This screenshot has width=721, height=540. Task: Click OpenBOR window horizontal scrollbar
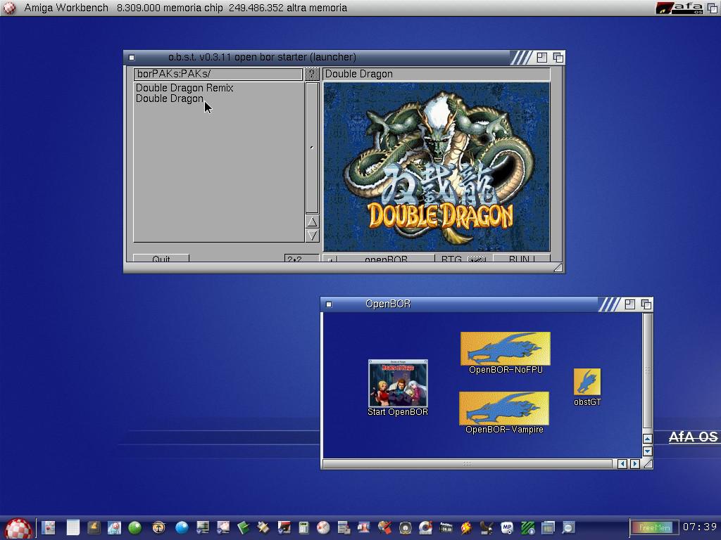point(468,464)
